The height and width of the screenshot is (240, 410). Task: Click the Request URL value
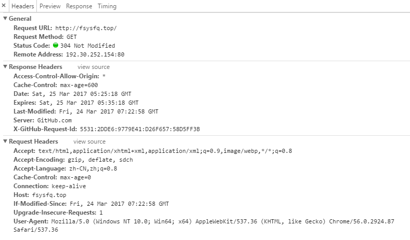pyautogui.click(x=87, y=28)
